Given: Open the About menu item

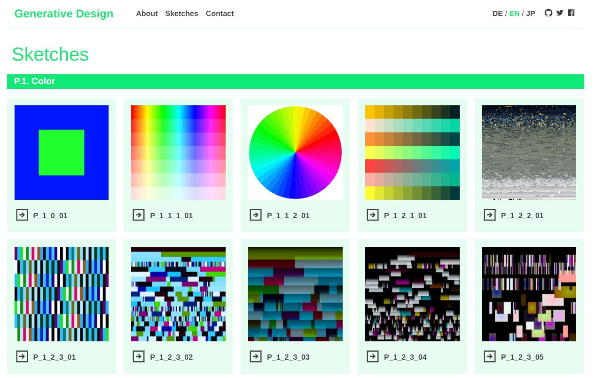Looking at the screenshot, I should coord(147,14).
